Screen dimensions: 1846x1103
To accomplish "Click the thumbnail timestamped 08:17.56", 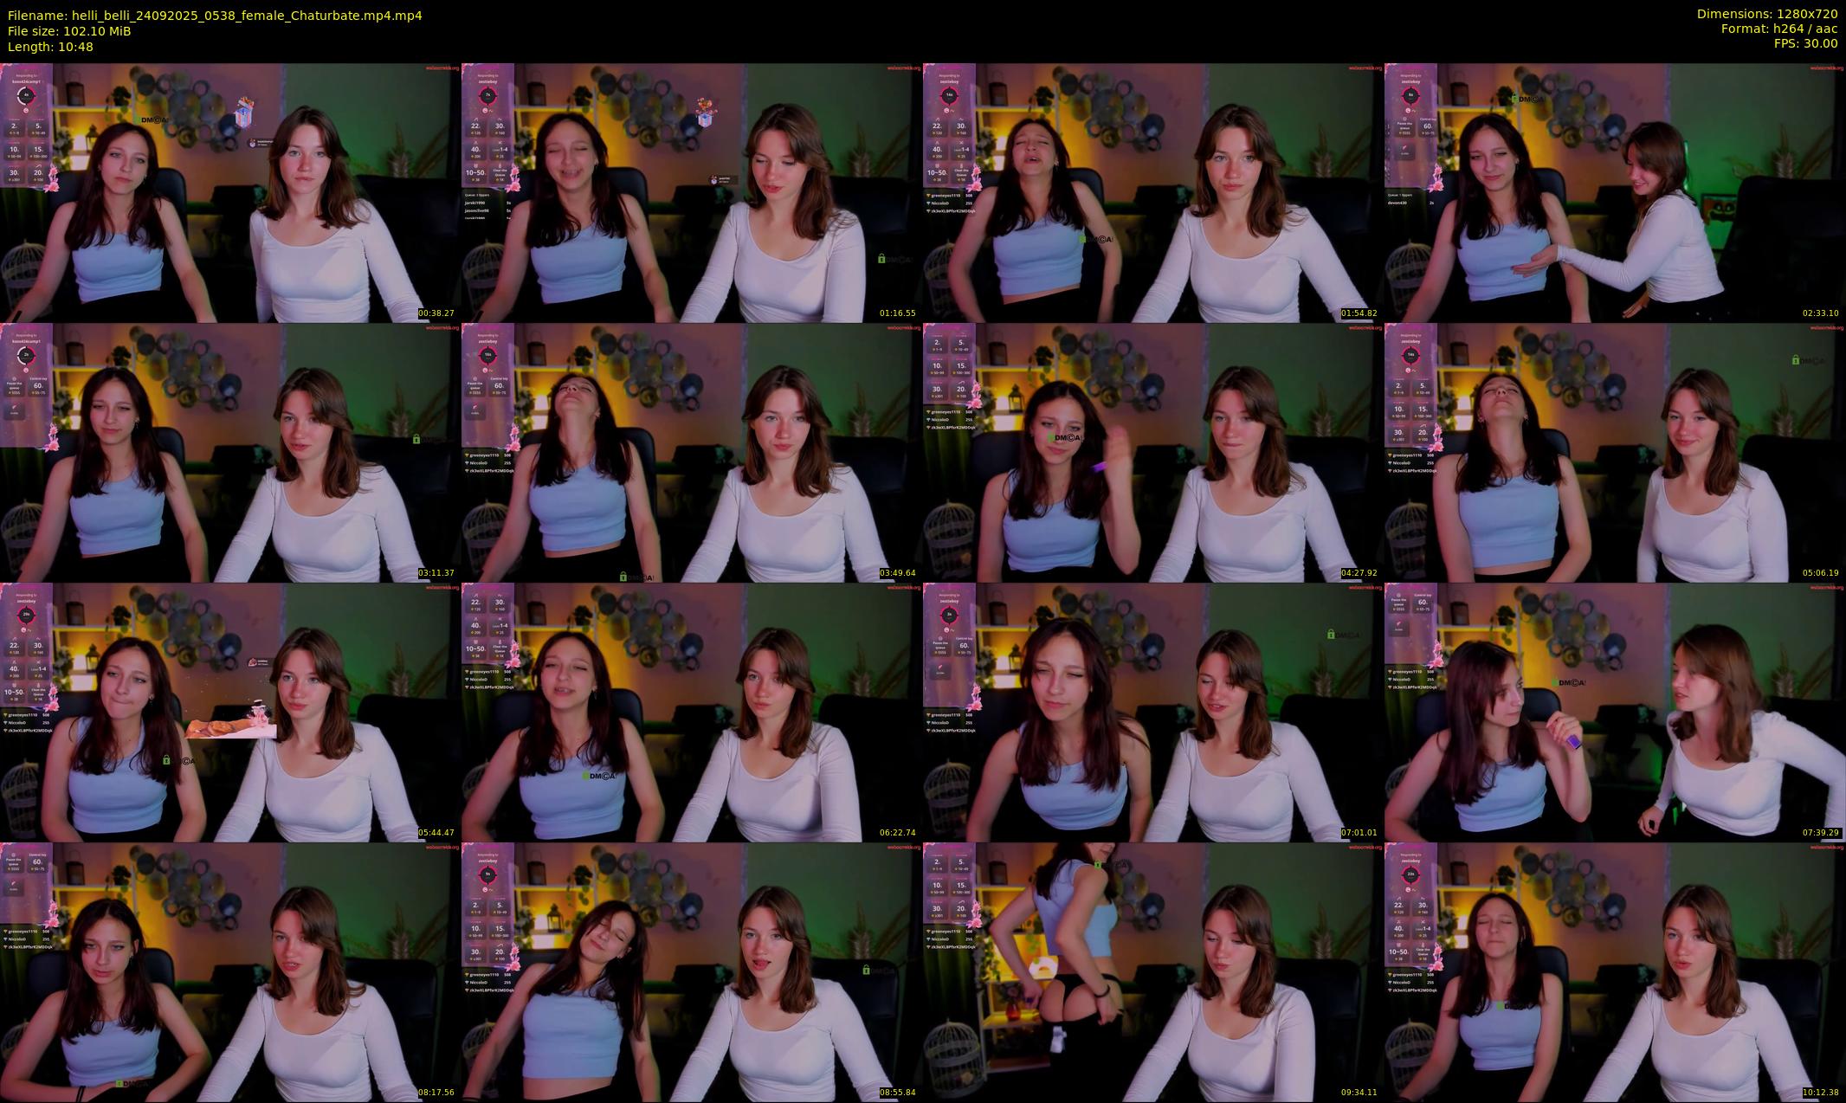I will click(x=230, y=971).
